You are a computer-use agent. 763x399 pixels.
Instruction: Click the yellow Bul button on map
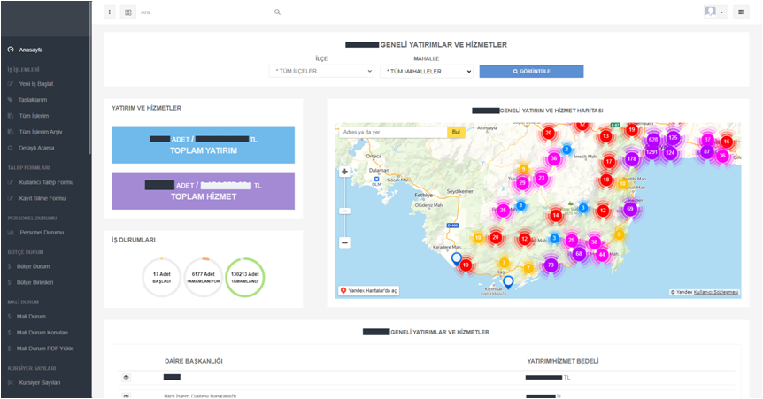[457, 132]
